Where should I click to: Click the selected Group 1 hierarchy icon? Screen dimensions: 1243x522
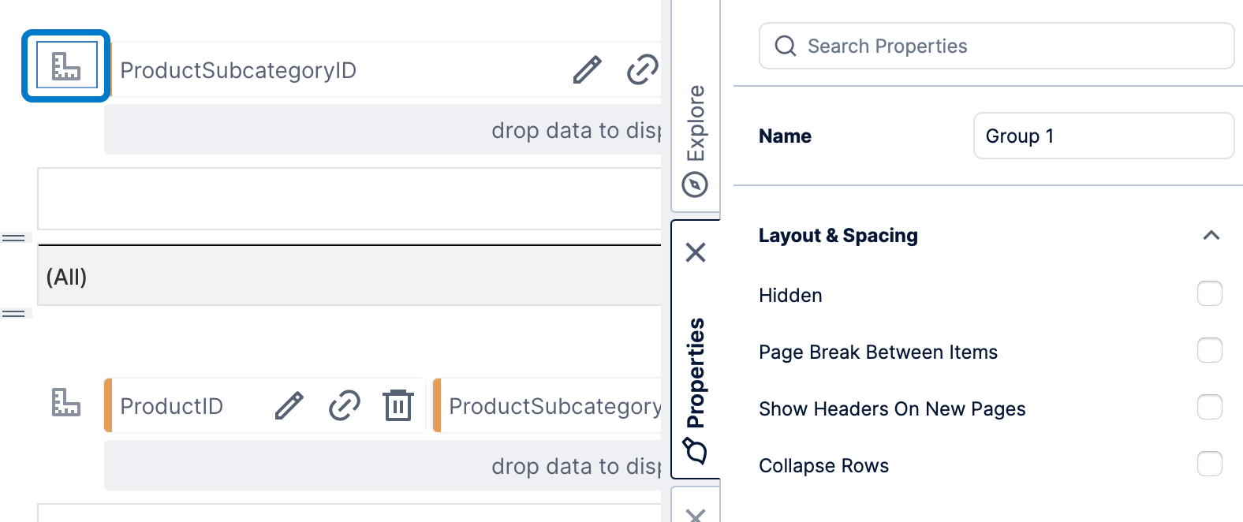[66, 66]
